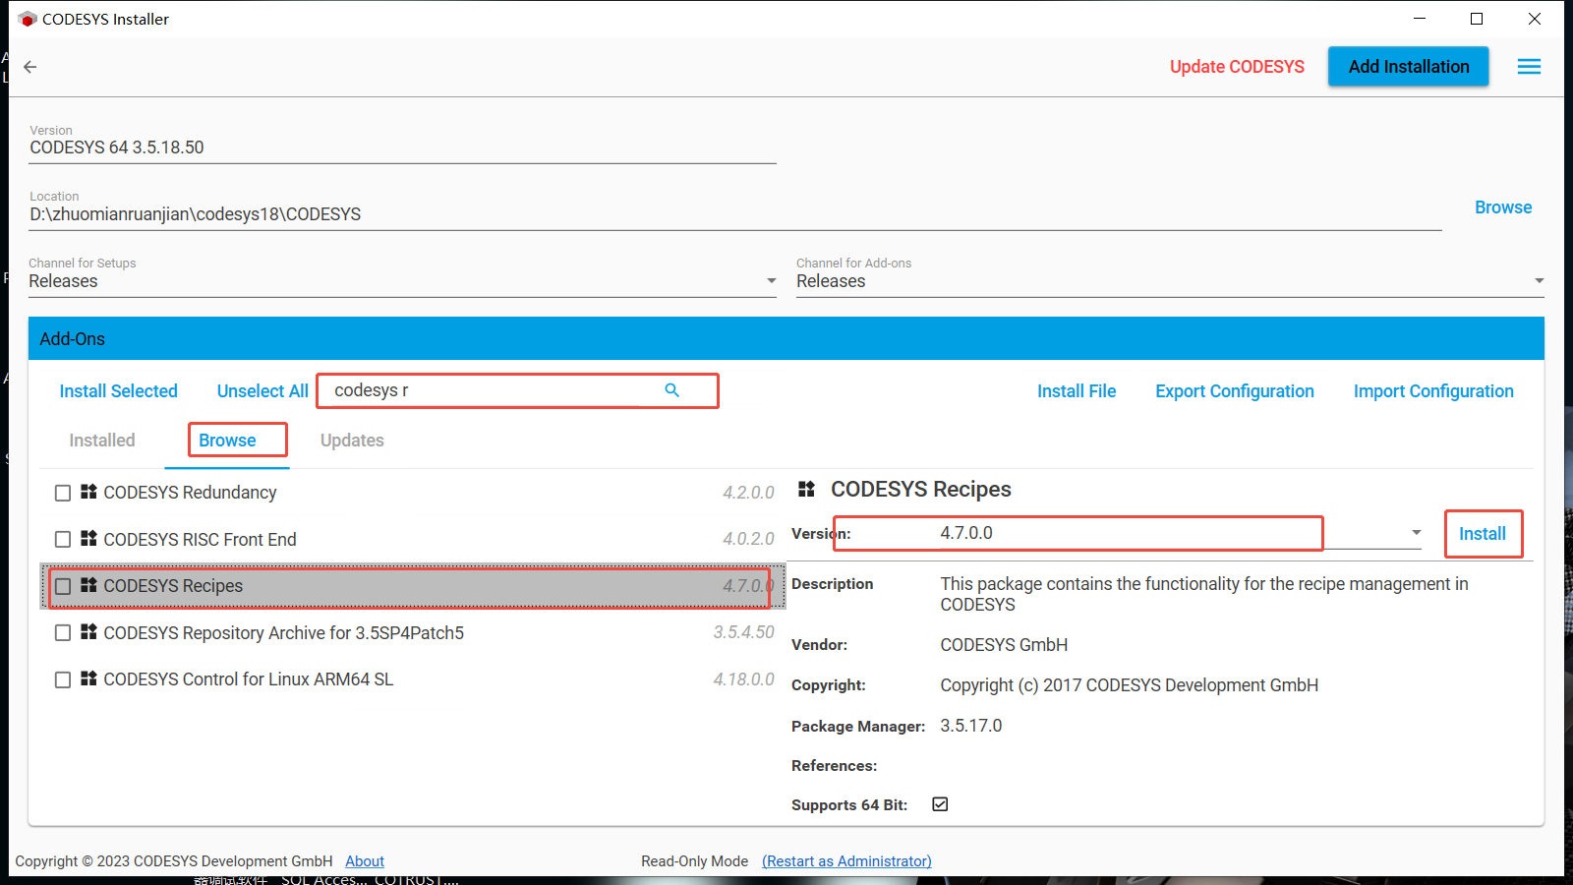Click the Read-Only Mode status text

coord(694,861)
